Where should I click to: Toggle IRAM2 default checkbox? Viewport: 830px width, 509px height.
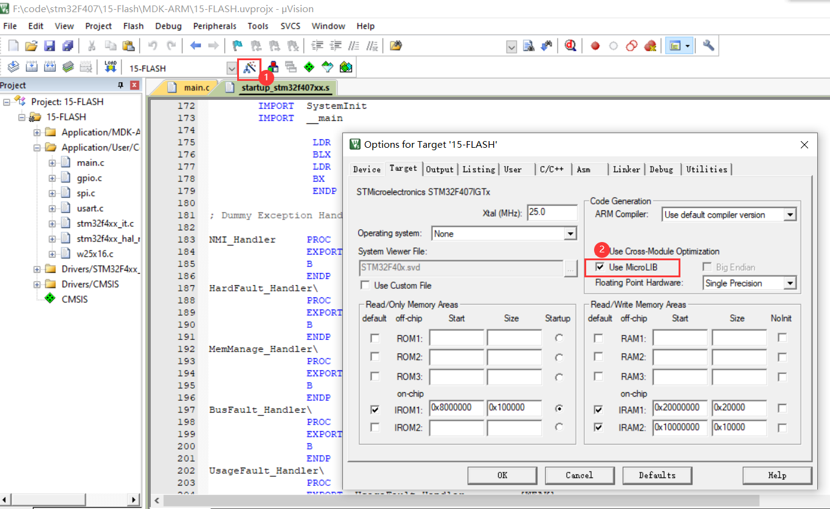pyautogui.click(x=599, y=427)
